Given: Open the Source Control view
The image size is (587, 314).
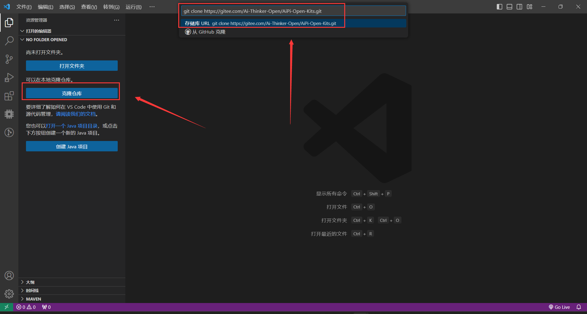Looking at the screenshot, I should (9, 59).
